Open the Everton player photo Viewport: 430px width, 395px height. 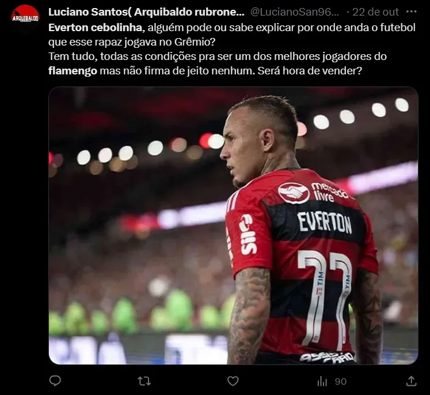point(233,225)
